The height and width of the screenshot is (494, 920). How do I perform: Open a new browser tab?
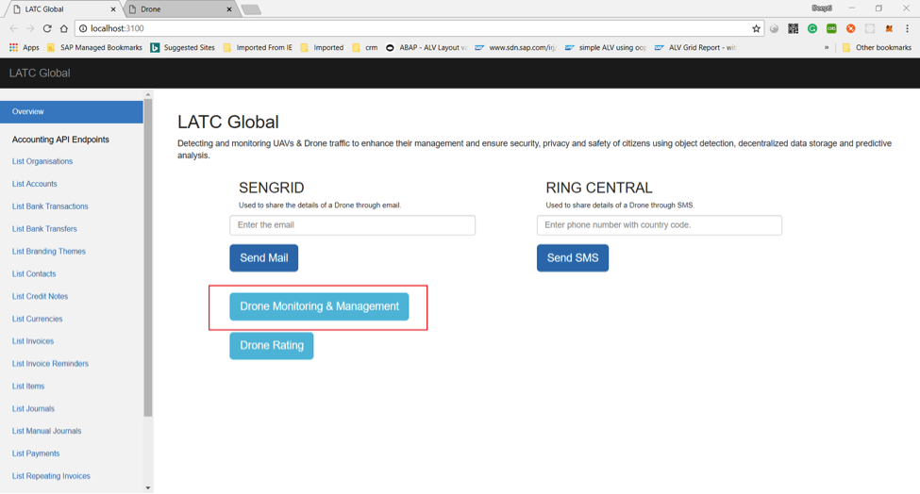point(251,9)
